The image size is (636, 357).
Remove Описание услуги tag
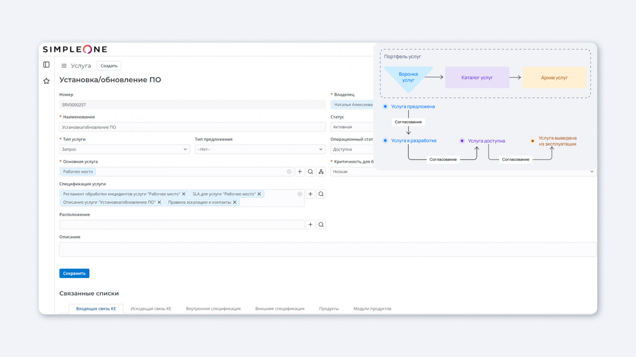point(159,202)
